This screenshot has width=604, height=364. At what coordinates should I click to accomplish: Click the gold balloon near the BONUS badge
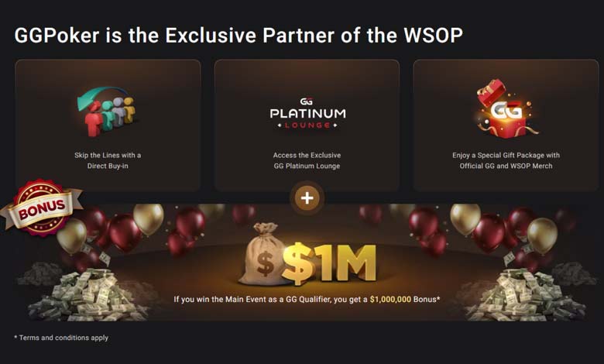pos(72,235)
